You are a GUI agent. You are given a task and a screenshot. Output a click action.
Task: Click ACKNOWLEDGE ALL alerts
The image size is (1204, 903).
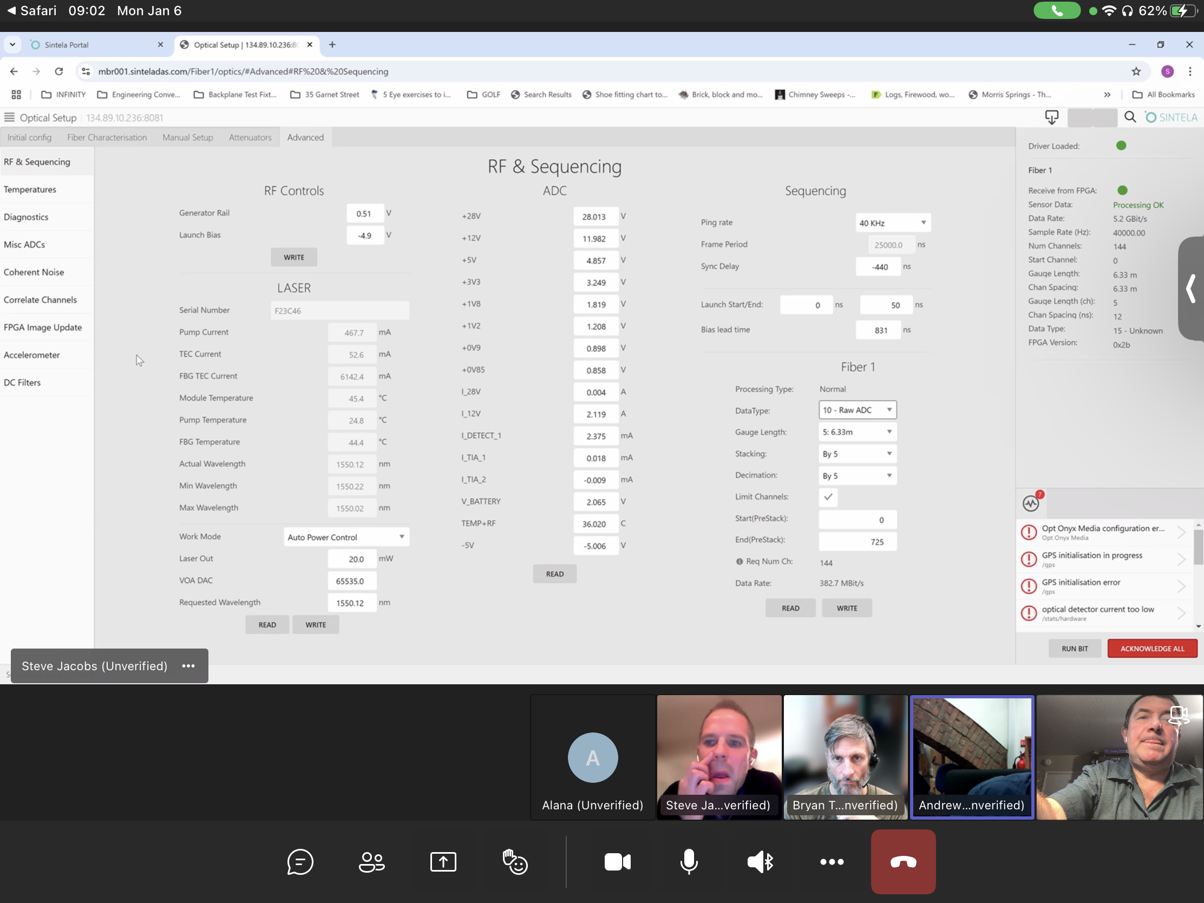[1152, 649]
